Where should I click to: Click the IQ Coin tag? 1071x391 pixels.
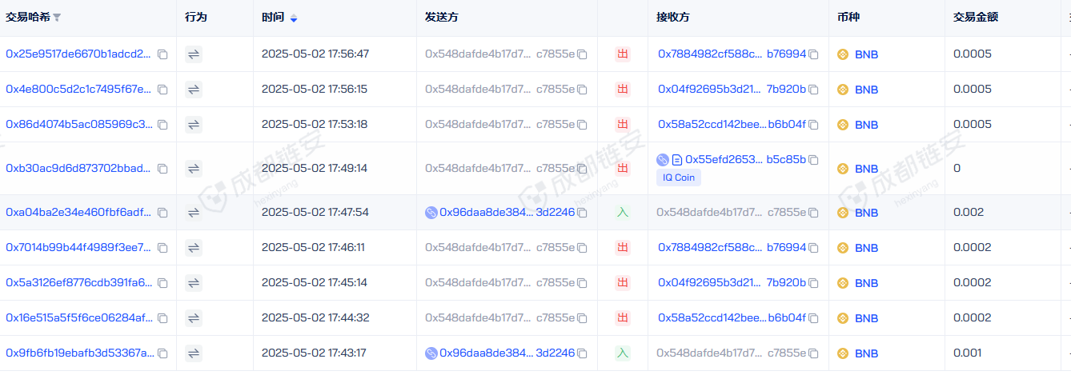point(679,178)
